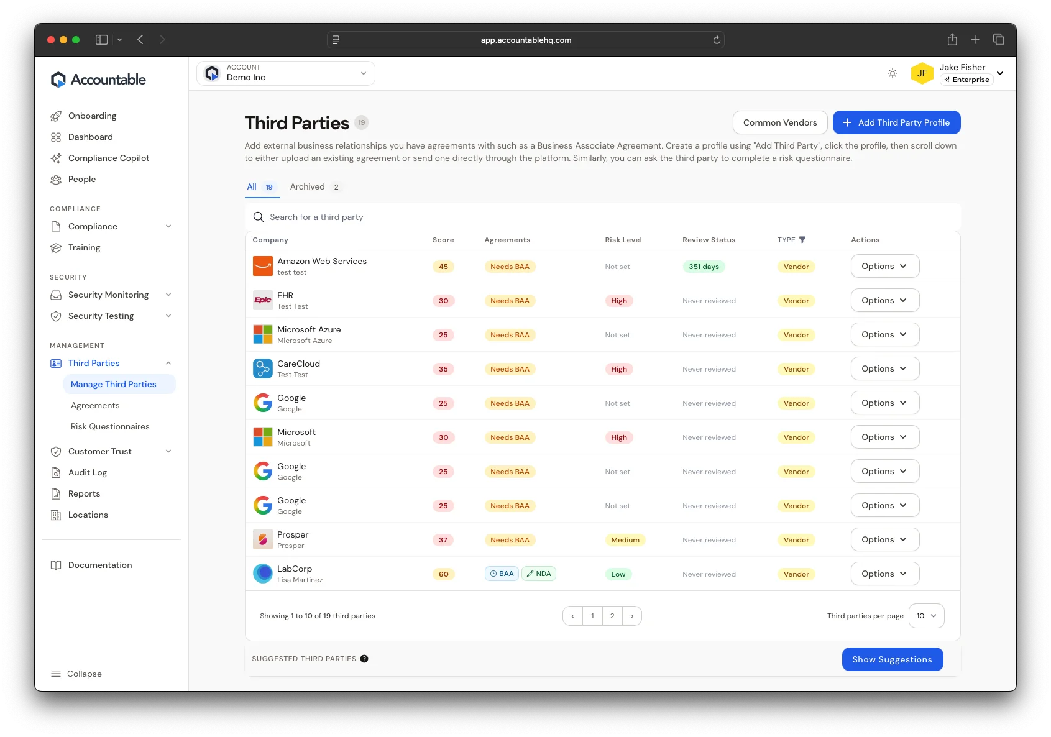Click the Show Suggestions button
Image resolution: width=1051 pixels, height=737 pixels.
click(x=892, y=659)
